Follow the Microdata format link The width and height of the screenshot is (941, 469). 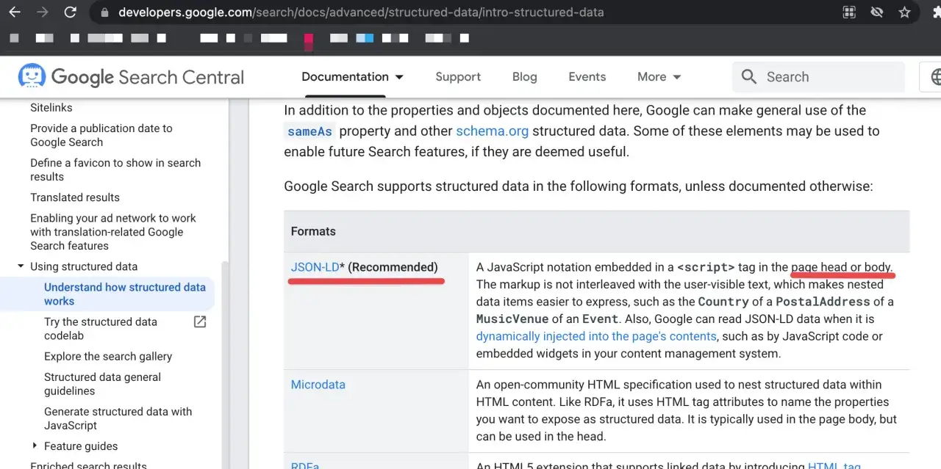coord(318,385)
